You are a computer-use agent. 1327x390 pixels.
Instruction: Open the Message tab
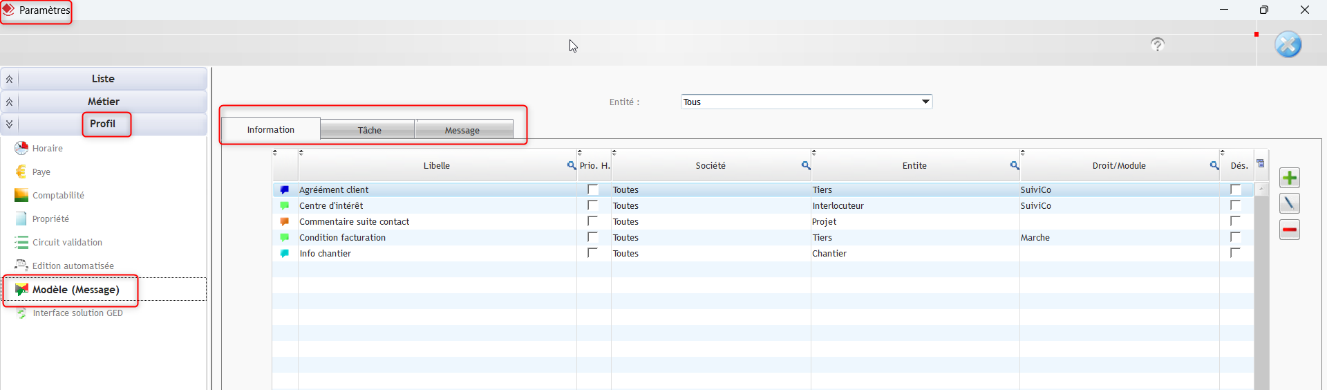coord(462,130)
